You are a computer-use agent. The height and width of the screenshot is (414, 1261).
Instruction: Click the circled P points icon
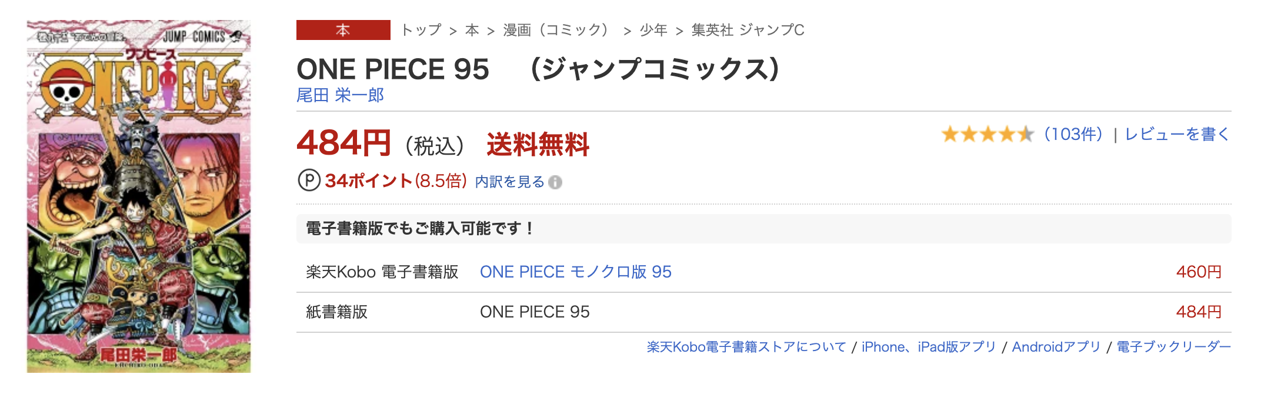[x=309, y=181]
